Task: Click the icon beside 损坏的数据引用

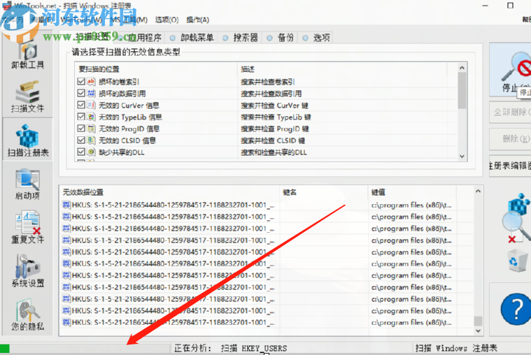Action: click(91, 94)
